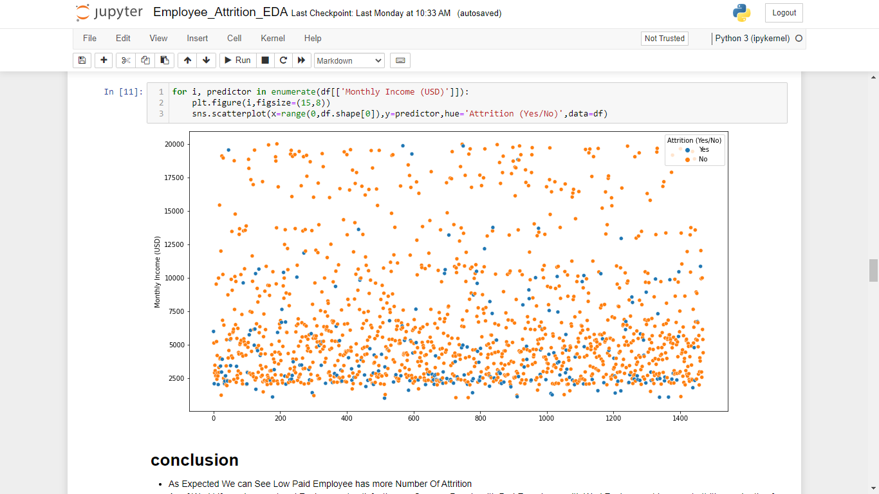Open the Help menu

(313, 38)
